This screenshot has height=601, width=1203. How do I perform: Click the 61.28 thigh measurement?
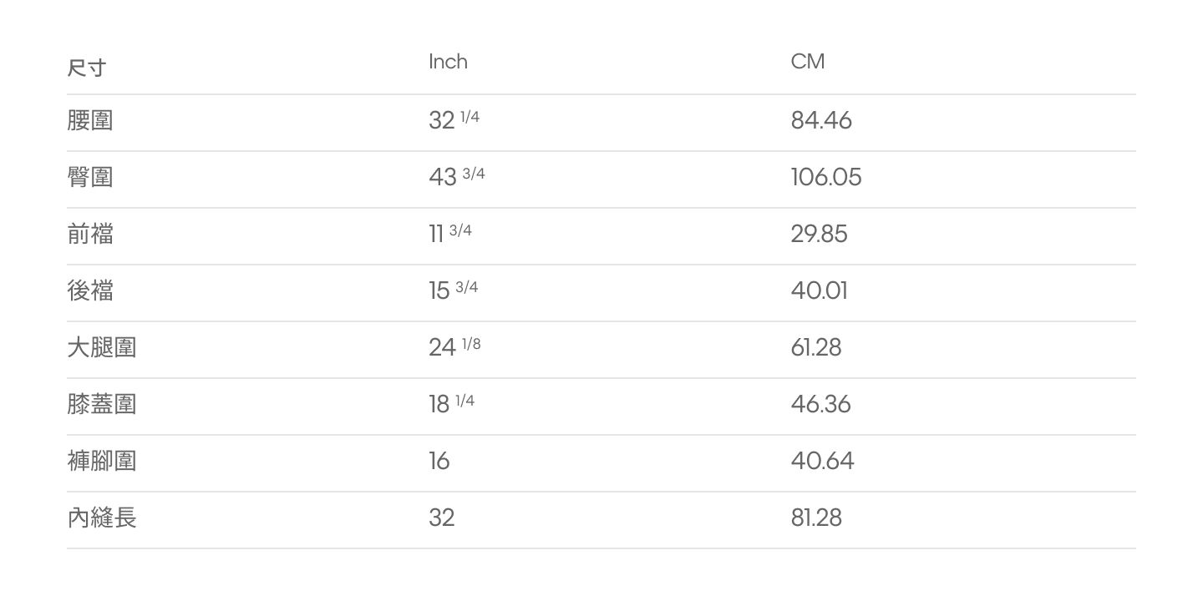pyautogui.click(x=816, y=348)
